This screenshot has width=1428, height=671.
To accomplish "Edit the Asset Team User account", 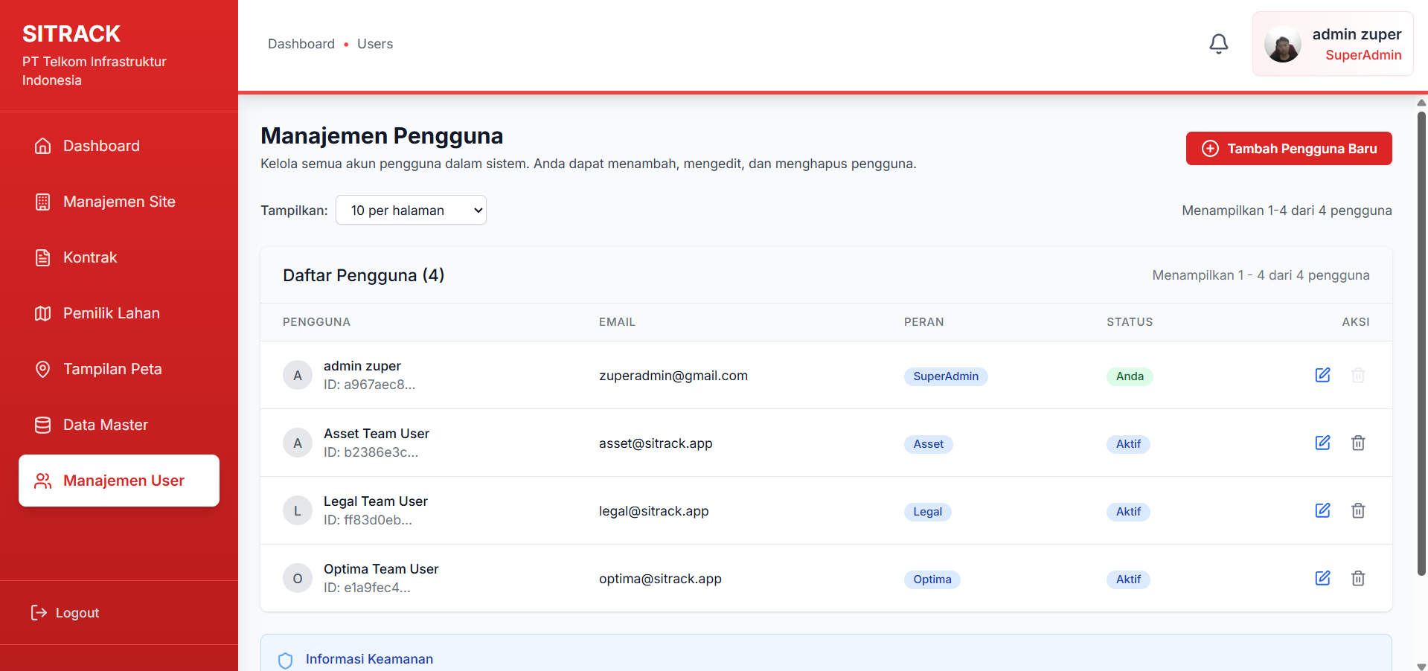I will tap(1322, 443).
